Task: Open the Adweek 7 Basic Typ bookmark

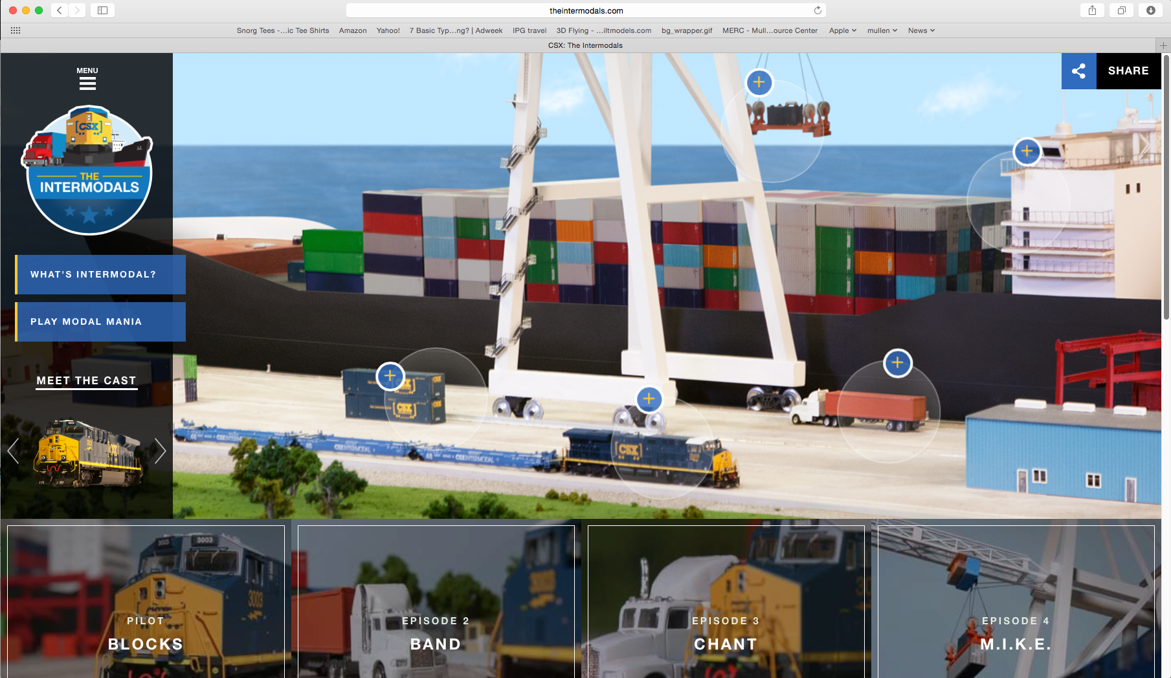Action: point(456,30)
